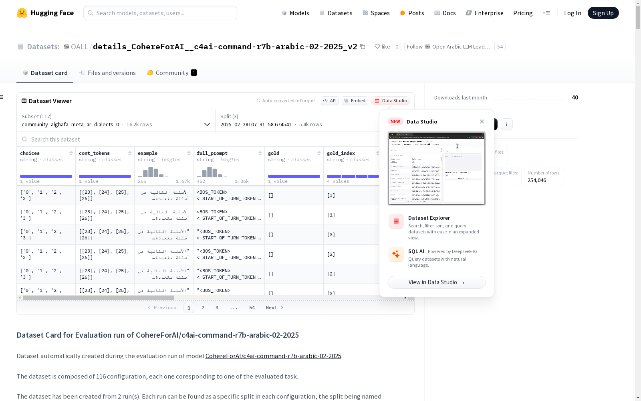The image size is (641, 401).
Task: Open the API button in Dataset Viewer
Action: click(330, 101)
